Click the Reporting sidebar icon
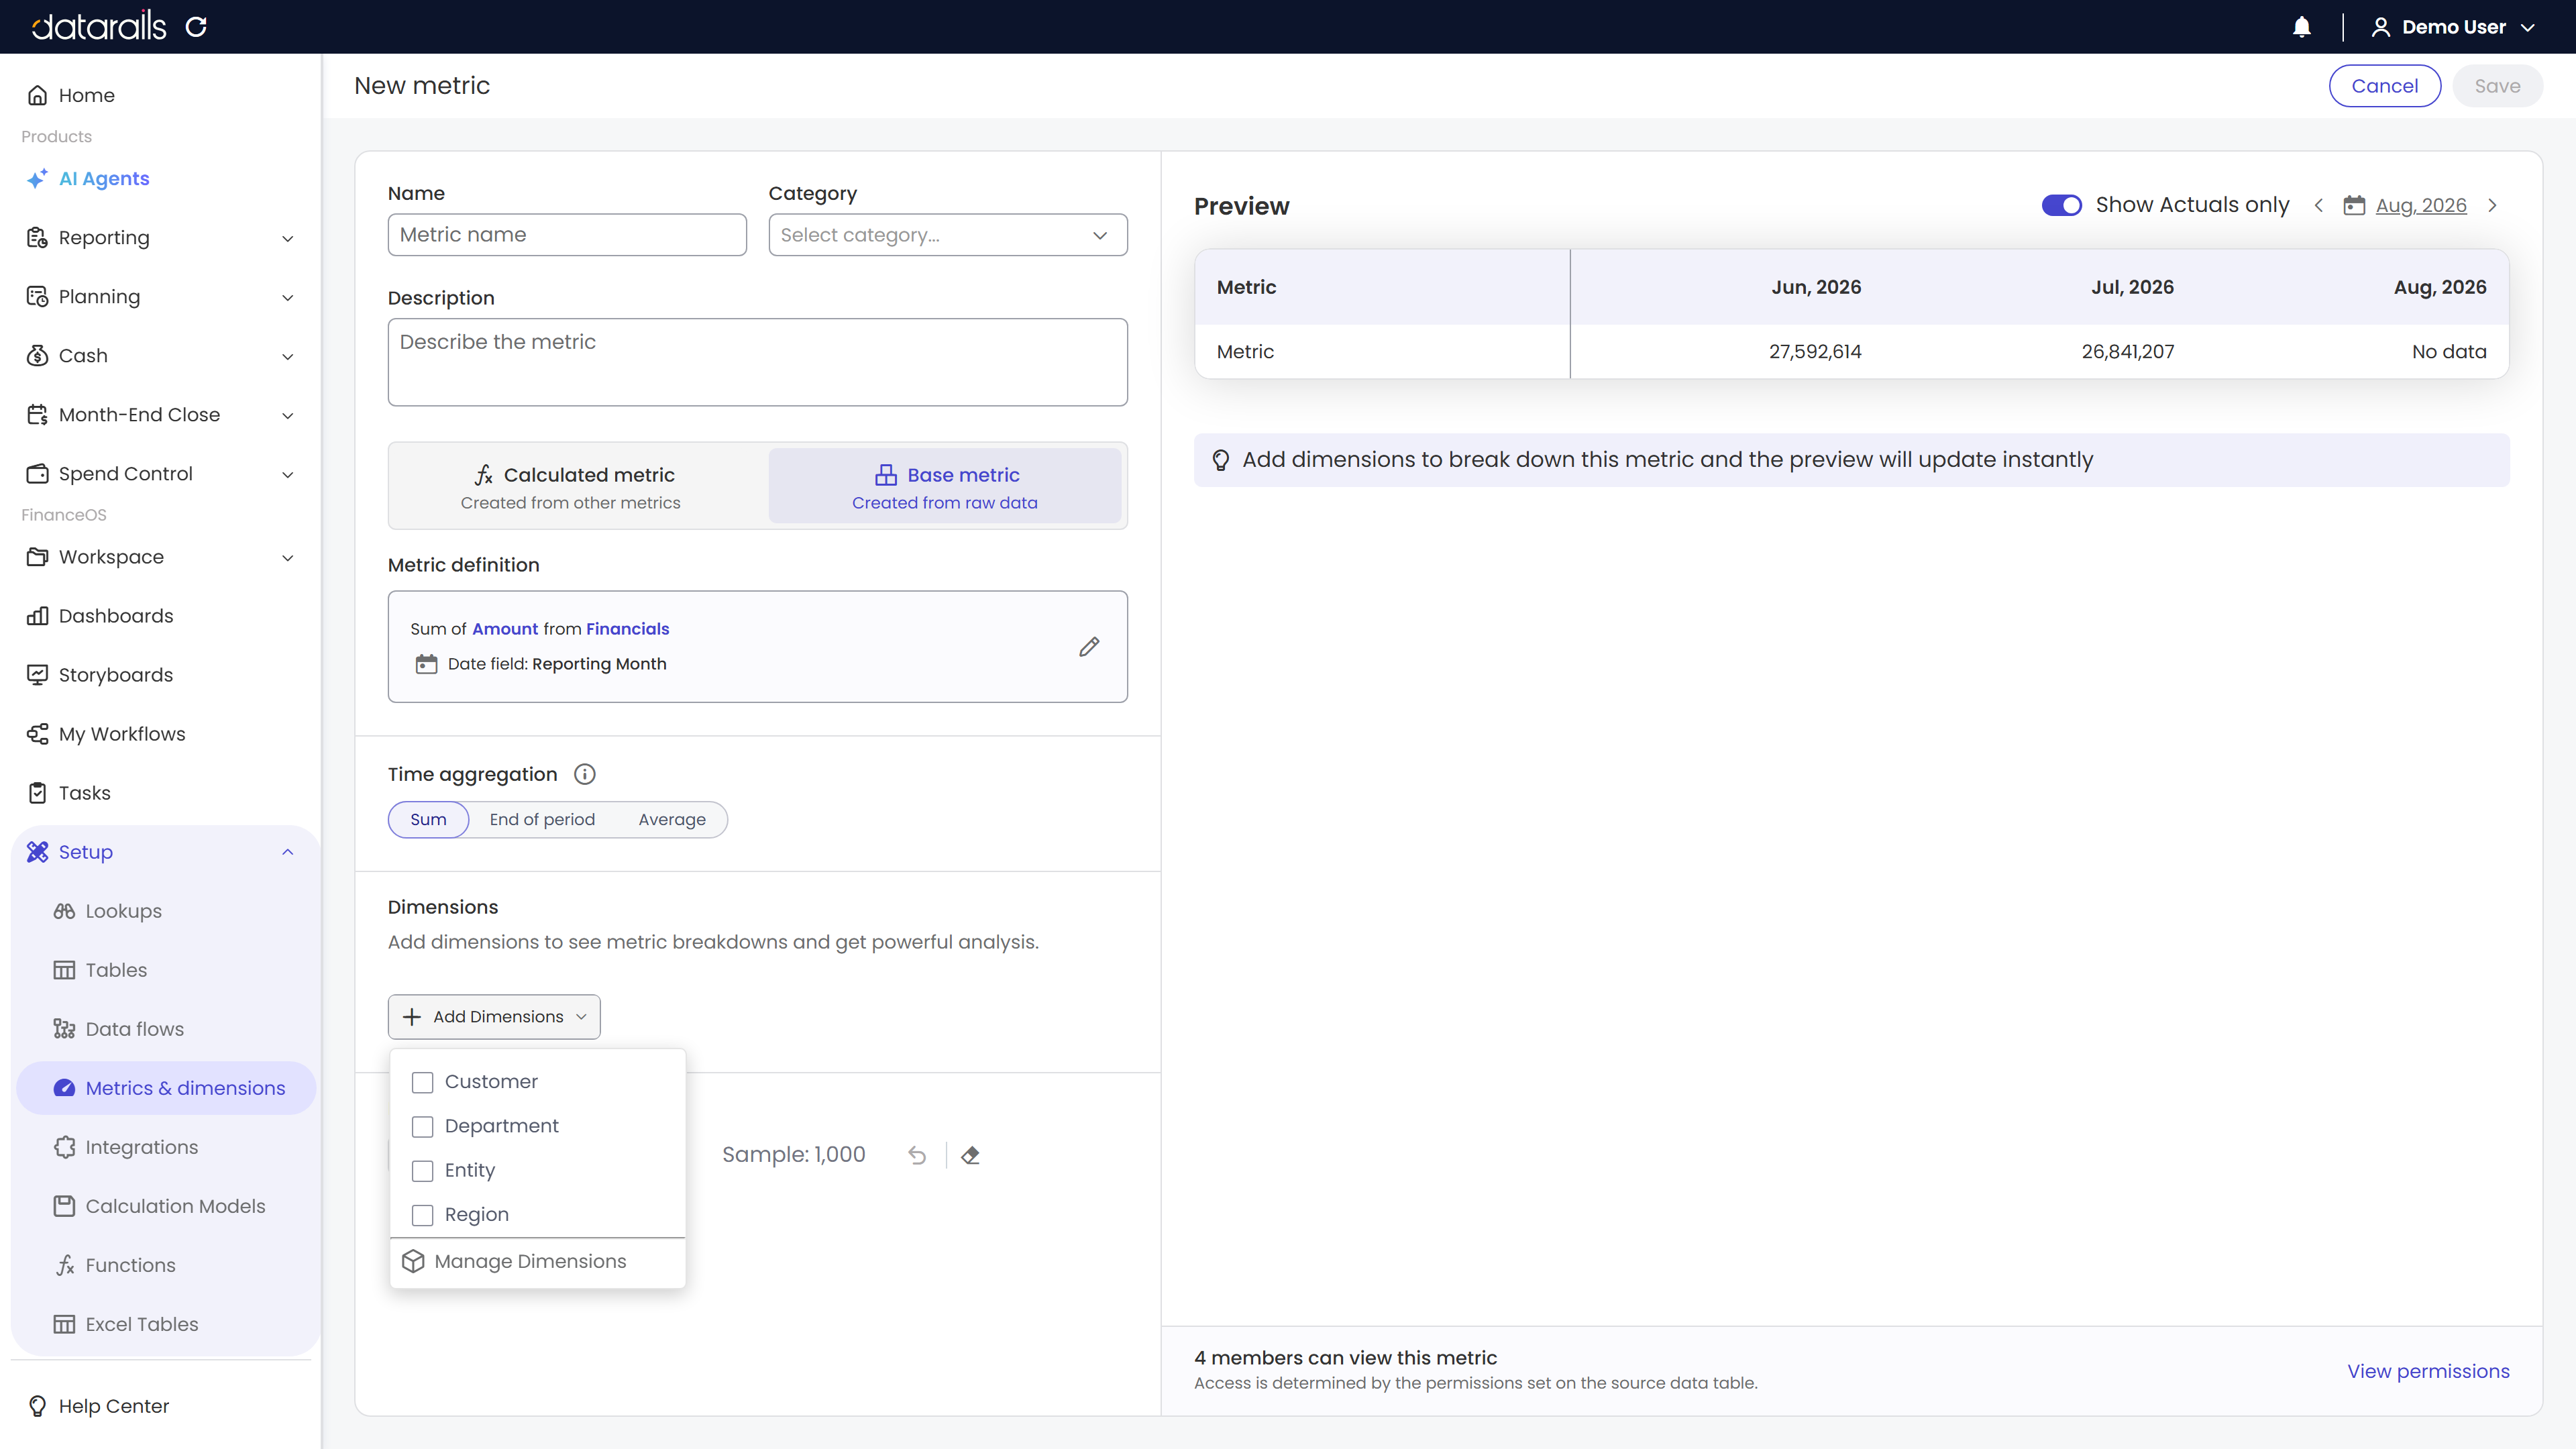This screenshot has width=2576, height=1449. coord(37,238)
